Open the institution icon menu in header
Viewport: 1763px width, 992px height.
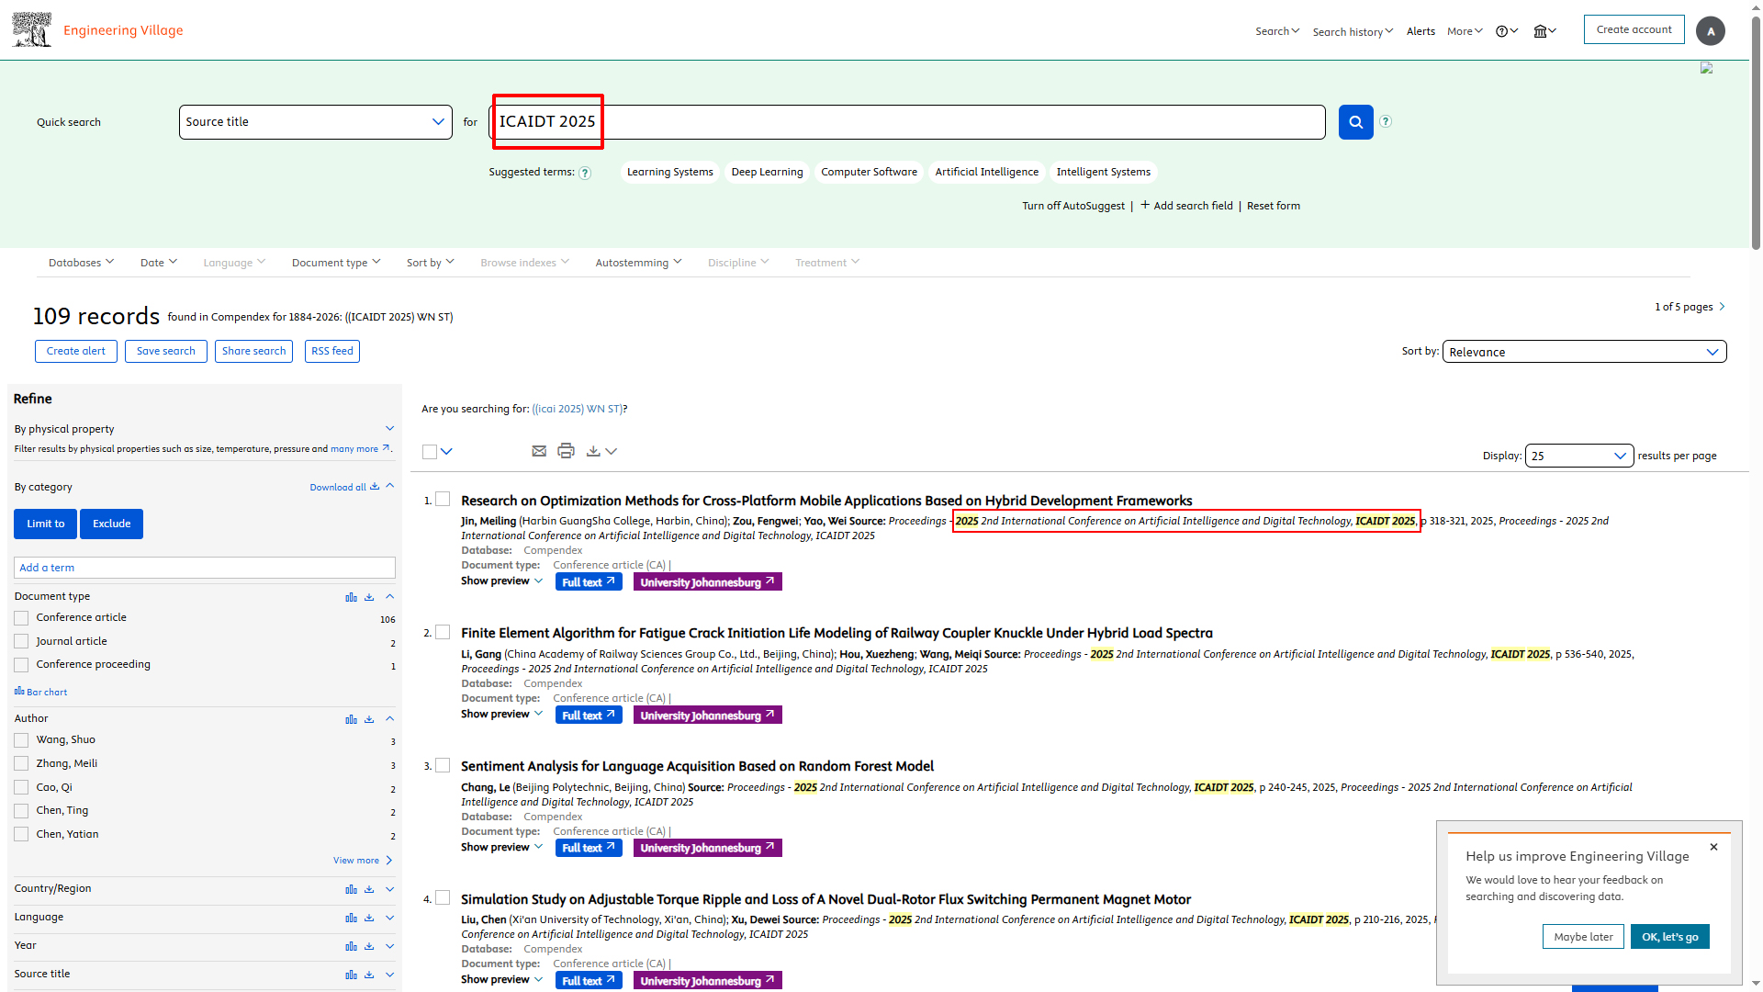pos(1541,31)
